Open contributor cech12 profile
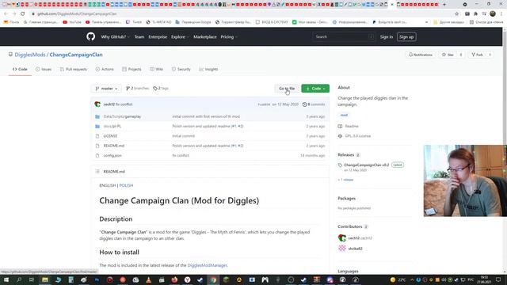 click(354, 238)
